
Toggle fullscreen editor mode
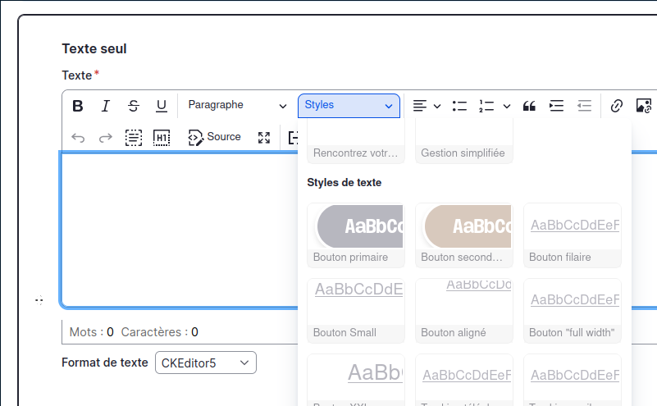tap(264, 138)
